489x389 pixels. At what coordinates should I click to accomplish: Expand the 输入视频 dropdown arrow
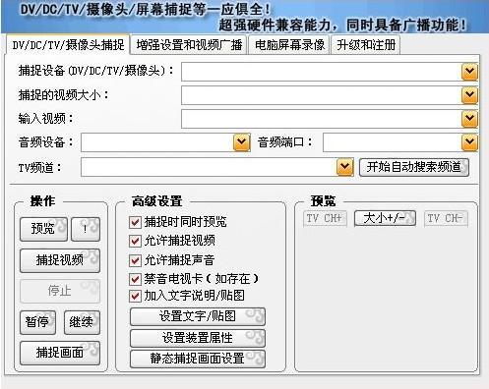pos(469,119)
